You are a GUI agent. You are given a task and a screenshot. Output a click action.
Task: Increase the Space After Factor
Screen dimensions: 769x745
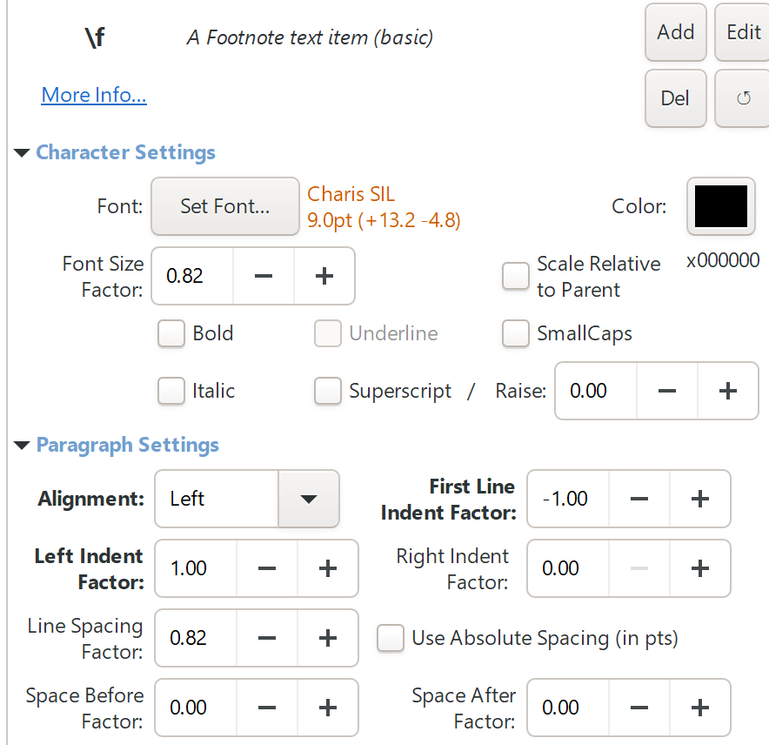coord(700,708)
